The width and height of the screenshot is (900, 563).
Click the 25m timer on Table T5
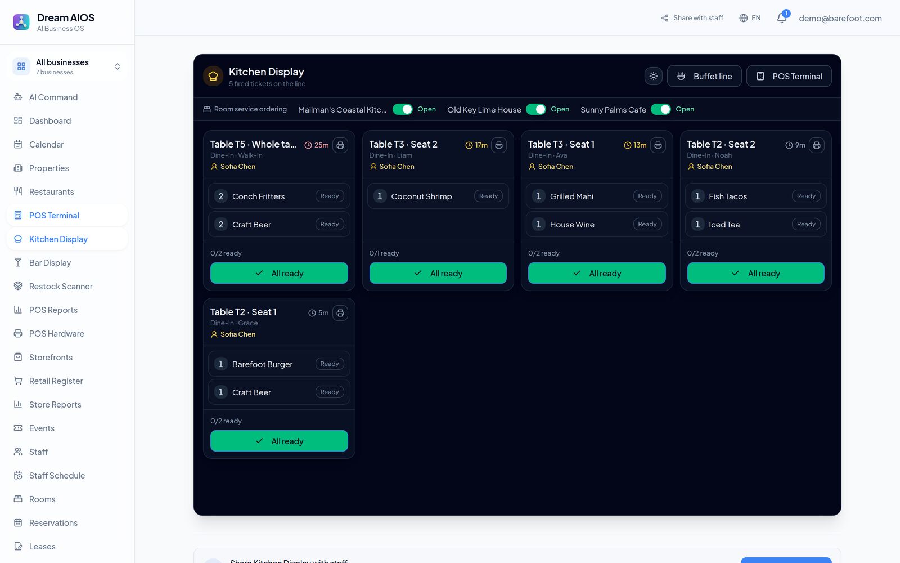pyautogui.click(x=317, y=145)
